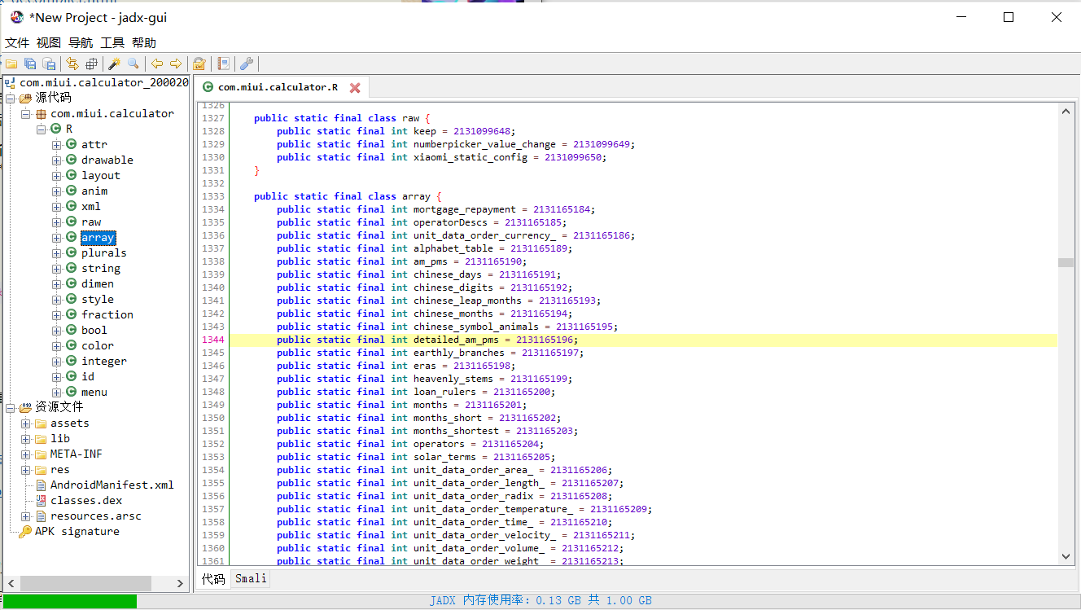Expand the META-INF folder node

[26, 454]
